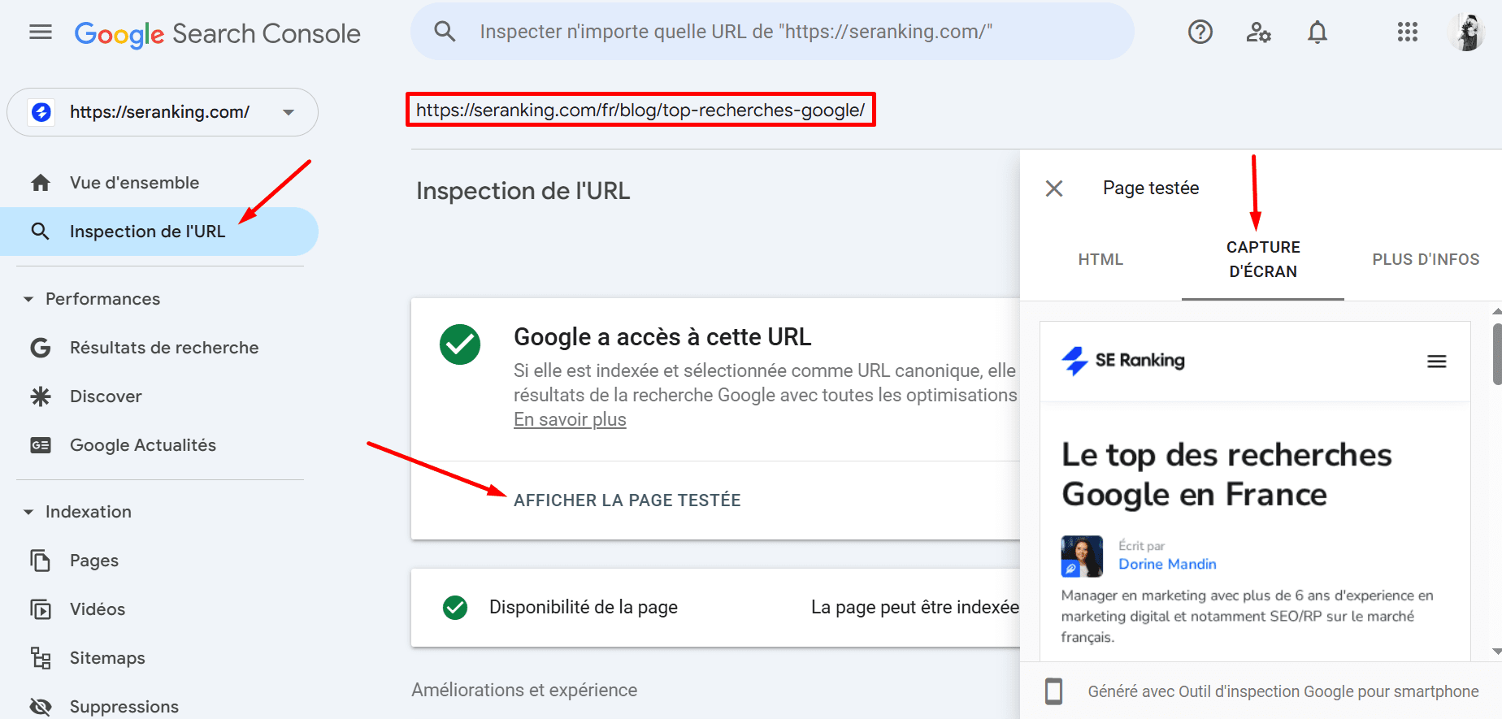Open the property selector dropdown arrow
This screenshot has width=1502, height=719.
tap(289, 112)
